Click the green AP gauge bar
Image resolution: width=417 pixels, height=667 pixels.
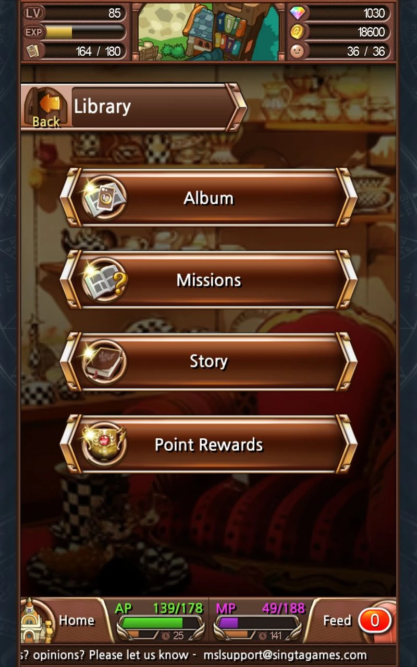[x=160, y=622]
